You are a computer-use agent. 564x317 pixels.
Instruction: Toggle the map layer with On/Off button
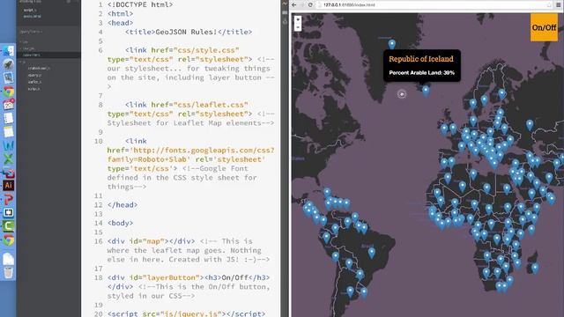point(544,27)
